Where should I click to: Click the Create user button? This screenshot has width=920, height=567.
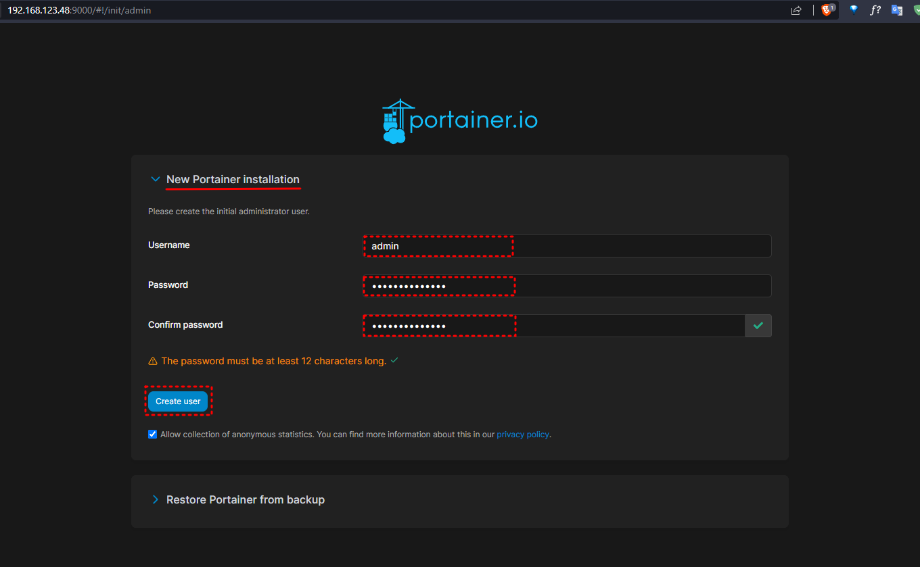178,401
